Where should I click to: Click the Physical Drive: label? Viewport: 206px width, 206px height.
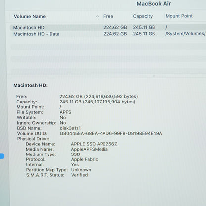(x=33, y=139)
